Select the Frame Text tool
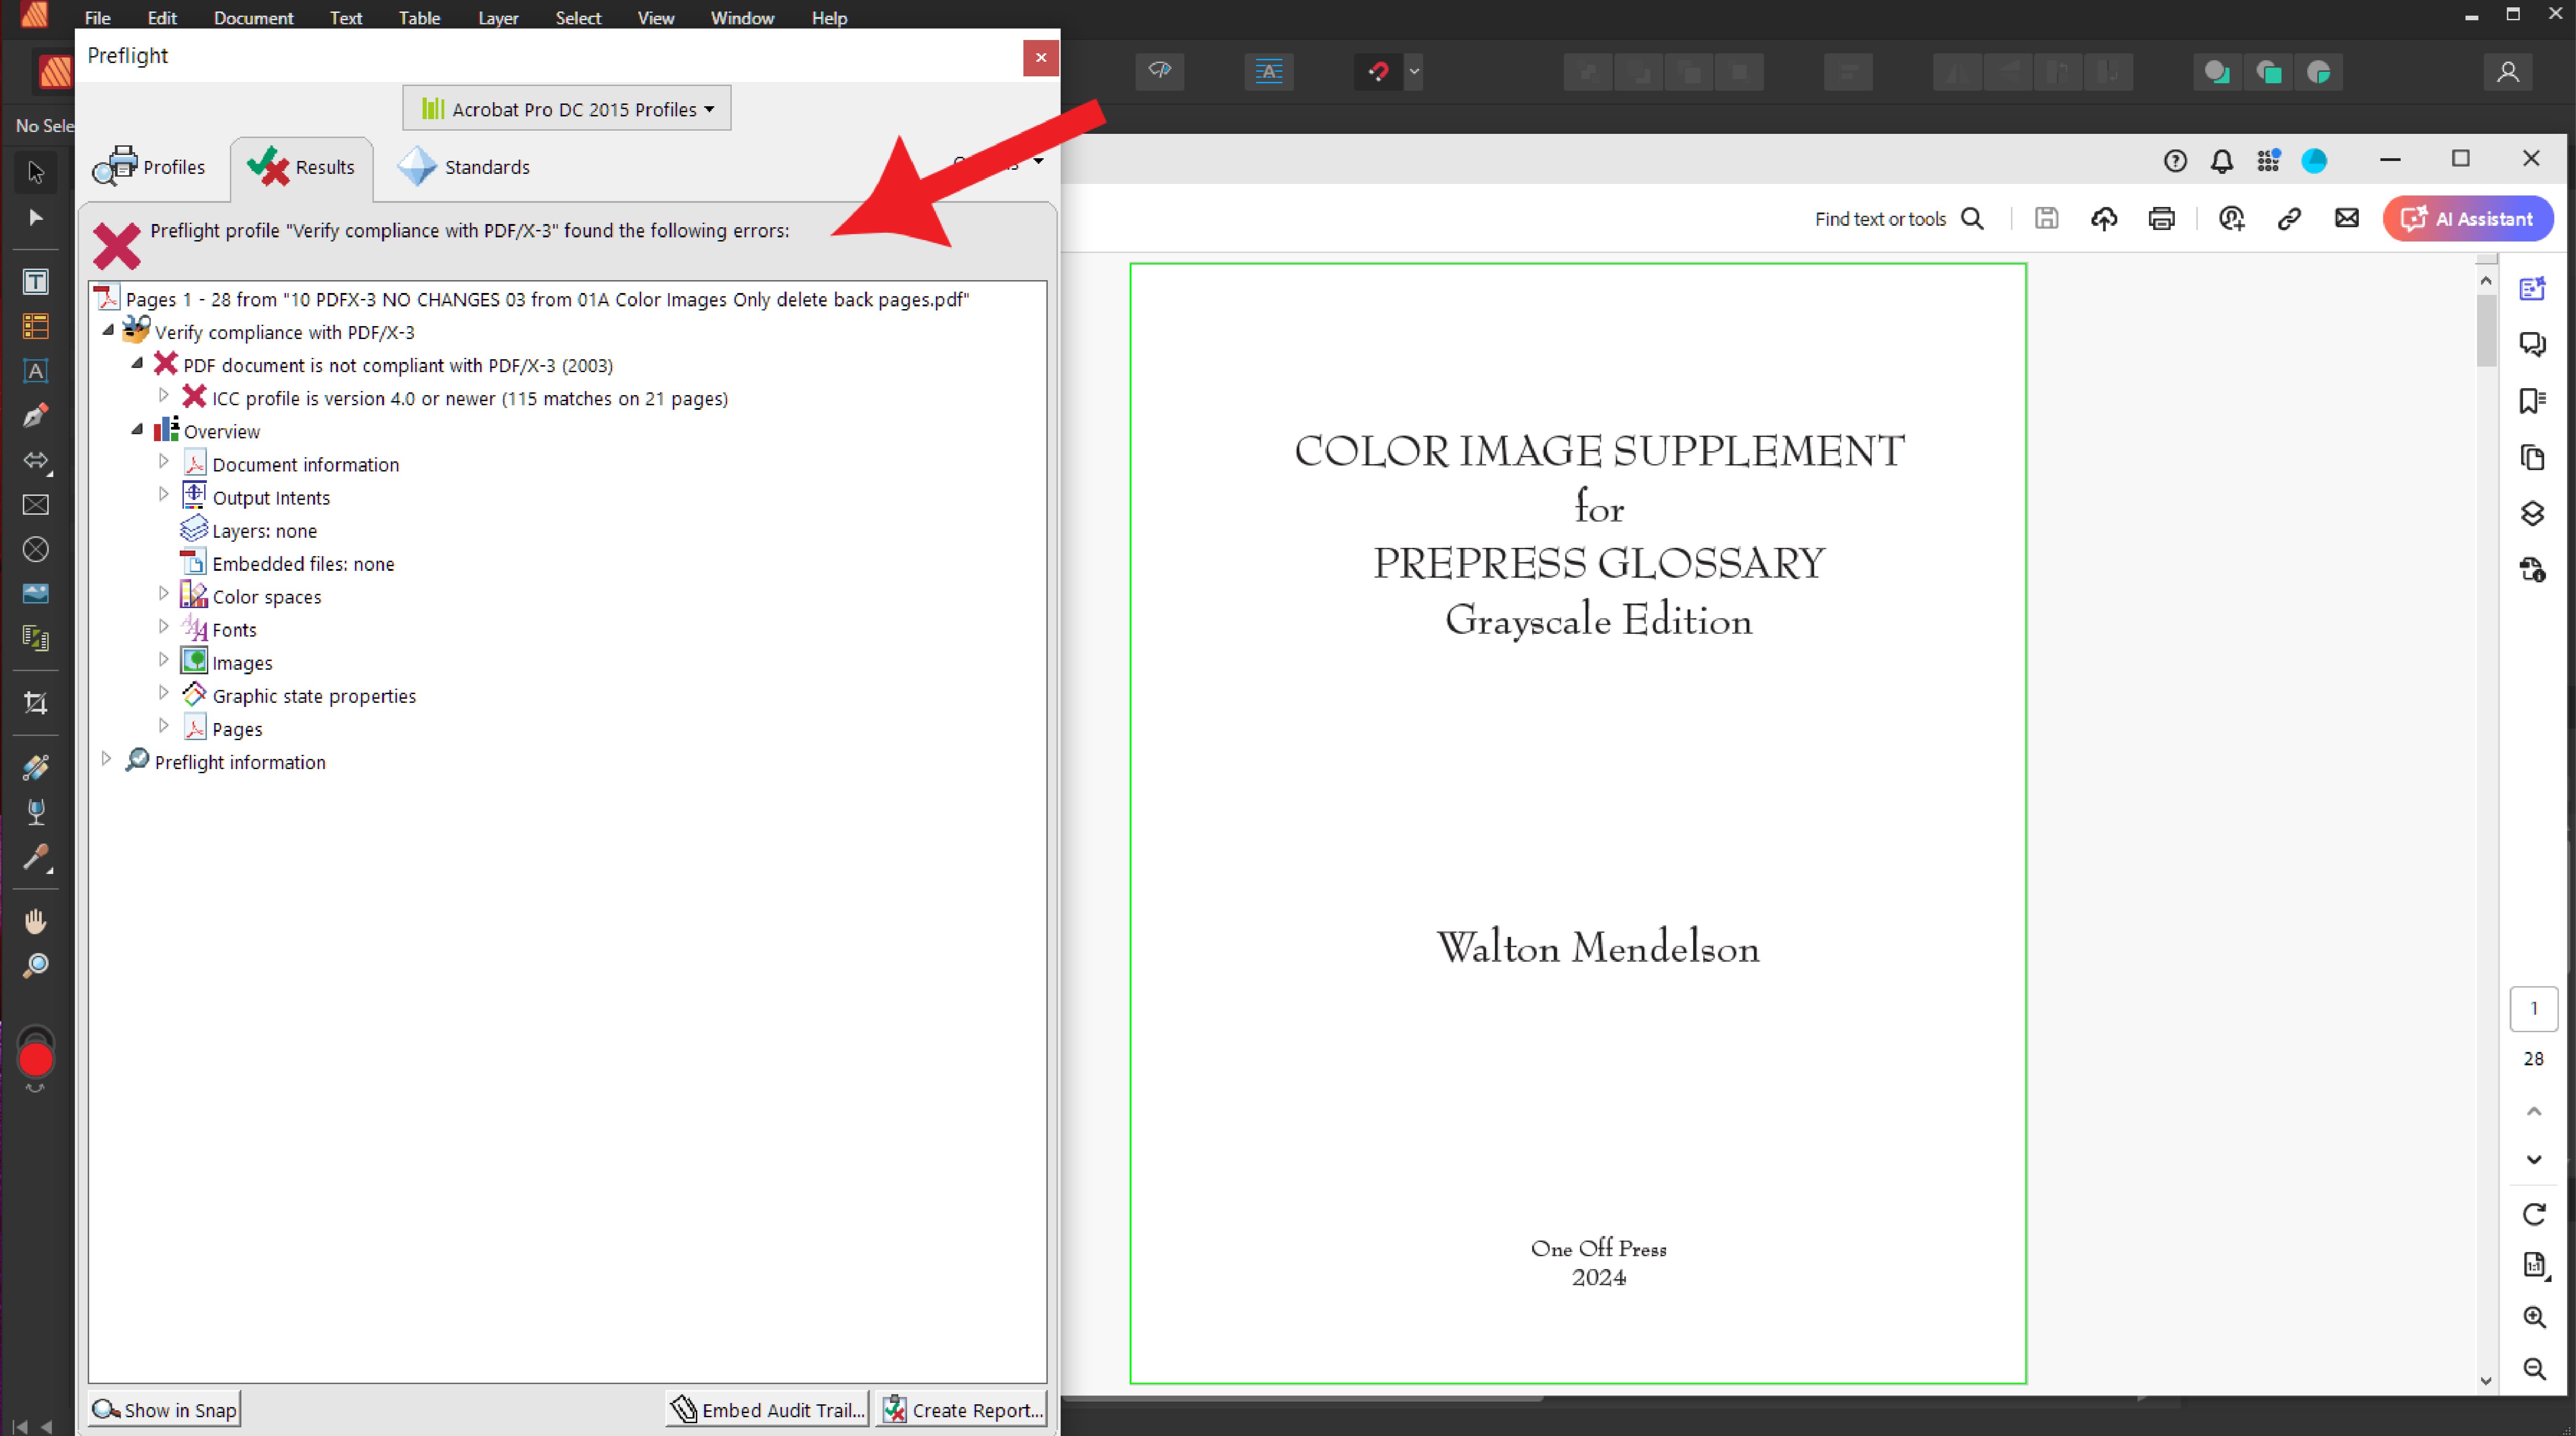Image resolution: width=2576 pixels, height=1436 pixels. coord(36,282)
